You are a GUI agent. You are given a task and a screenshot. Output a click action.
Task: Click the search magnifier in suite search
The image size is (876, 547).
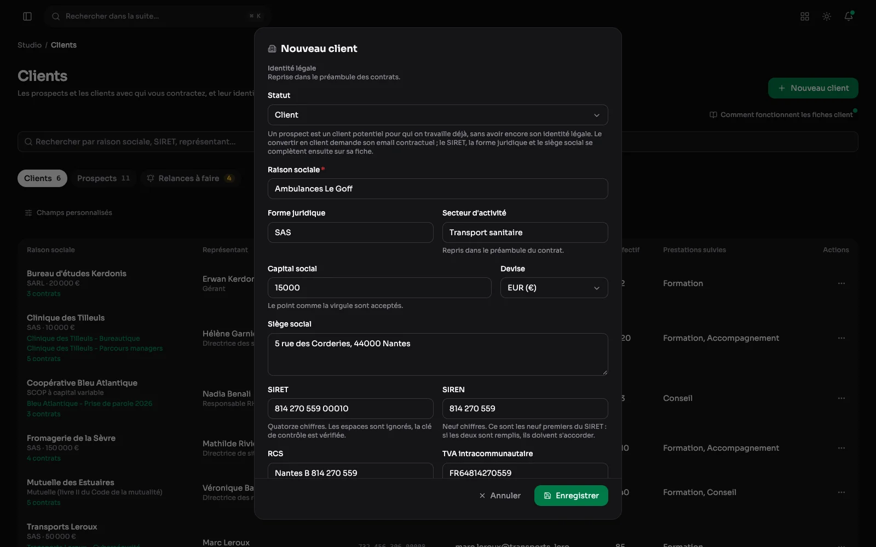coord(56,16)
